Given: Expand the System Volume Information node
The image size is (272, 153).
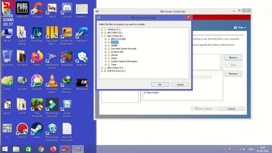Looking at the screenshot, I should [106, 61].
